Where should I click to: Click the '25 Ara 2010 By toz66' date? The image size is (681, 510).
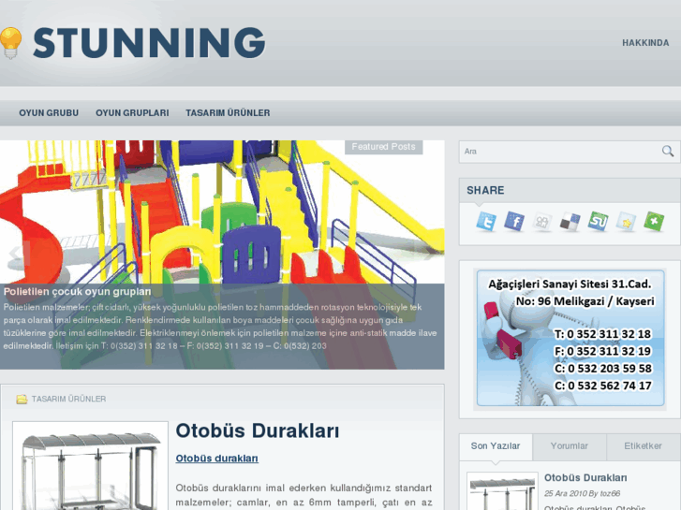[582, 493]
